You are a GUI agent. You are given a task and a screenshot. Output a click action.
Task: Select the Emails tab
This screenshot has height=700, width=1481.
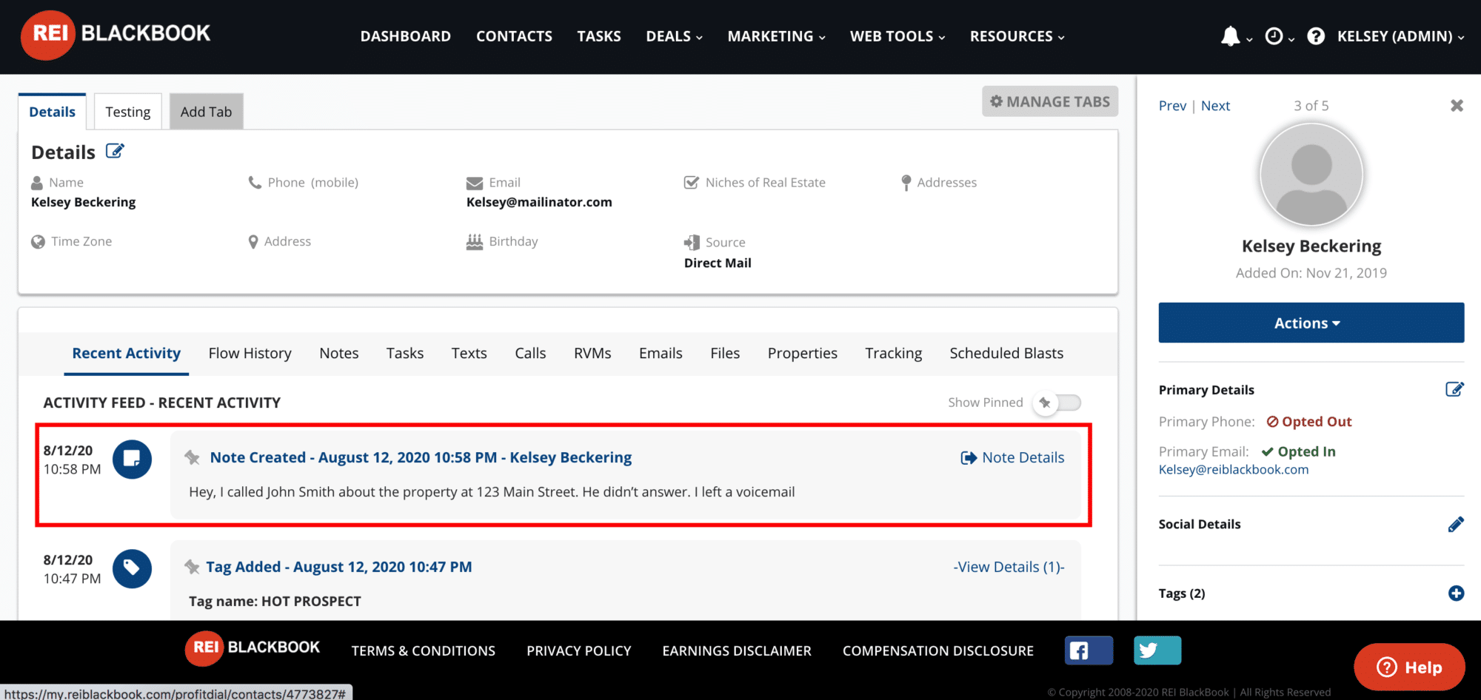click(x=661, y=354)
